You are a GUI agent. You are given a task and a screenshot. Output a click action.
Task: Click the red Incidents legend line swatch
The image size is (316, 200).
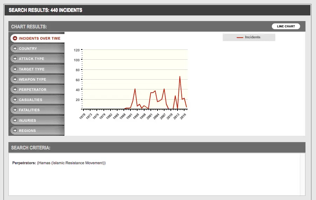click(240, 37)
